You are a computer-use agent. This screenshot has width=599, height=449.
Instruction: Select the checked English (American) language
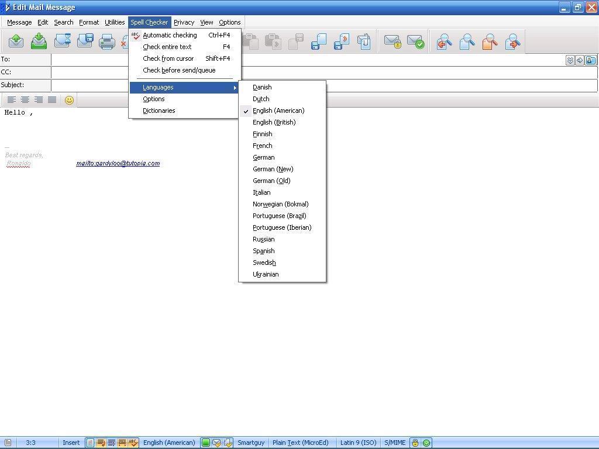[x=278, y=110]
